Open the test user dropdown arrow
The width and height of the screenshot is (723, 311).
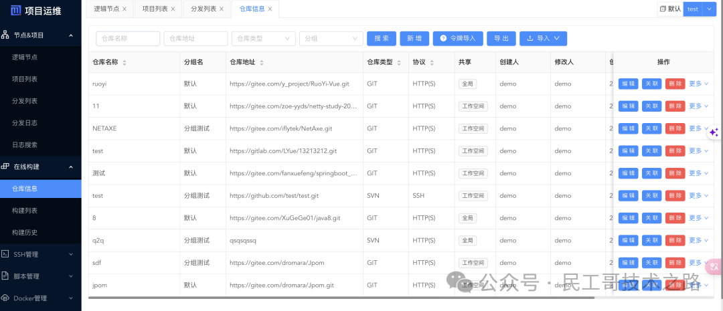tap(709, 9)
